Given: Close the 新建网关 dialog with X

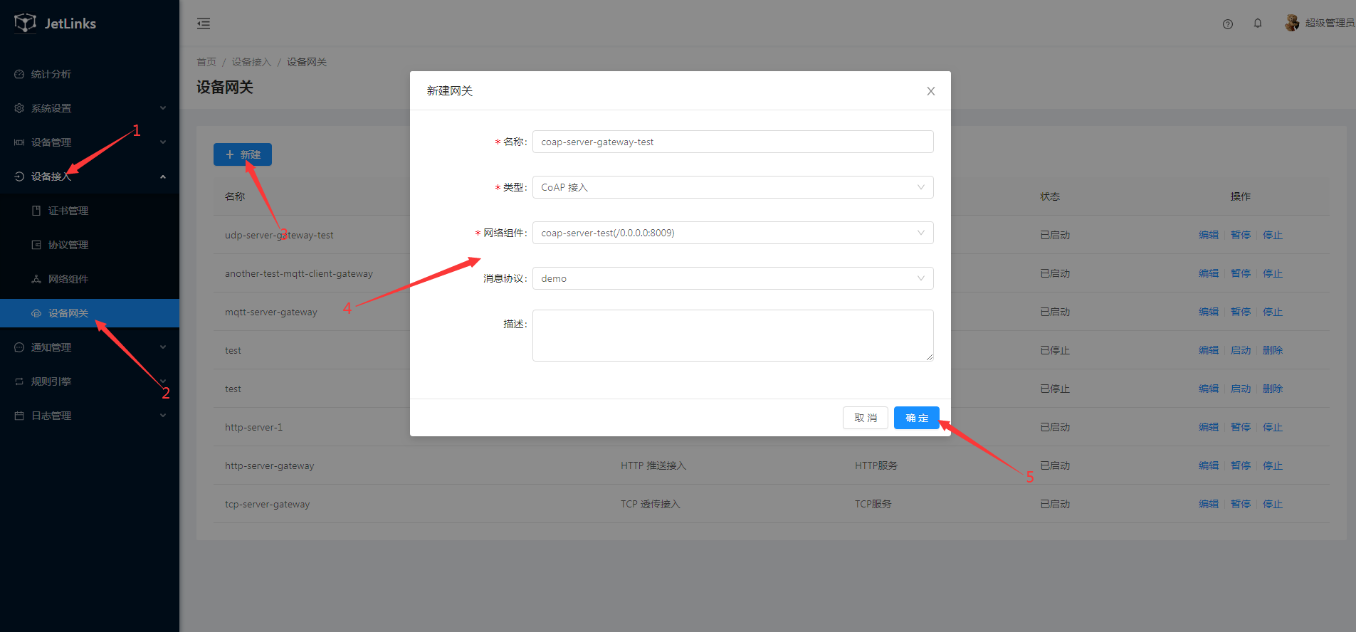Looking at the screenshot, I should 930,91.
